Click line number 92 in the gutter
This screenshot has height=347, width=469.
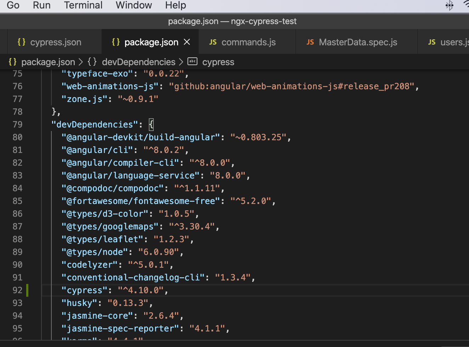pyautogui.click(x=17, y=290)
